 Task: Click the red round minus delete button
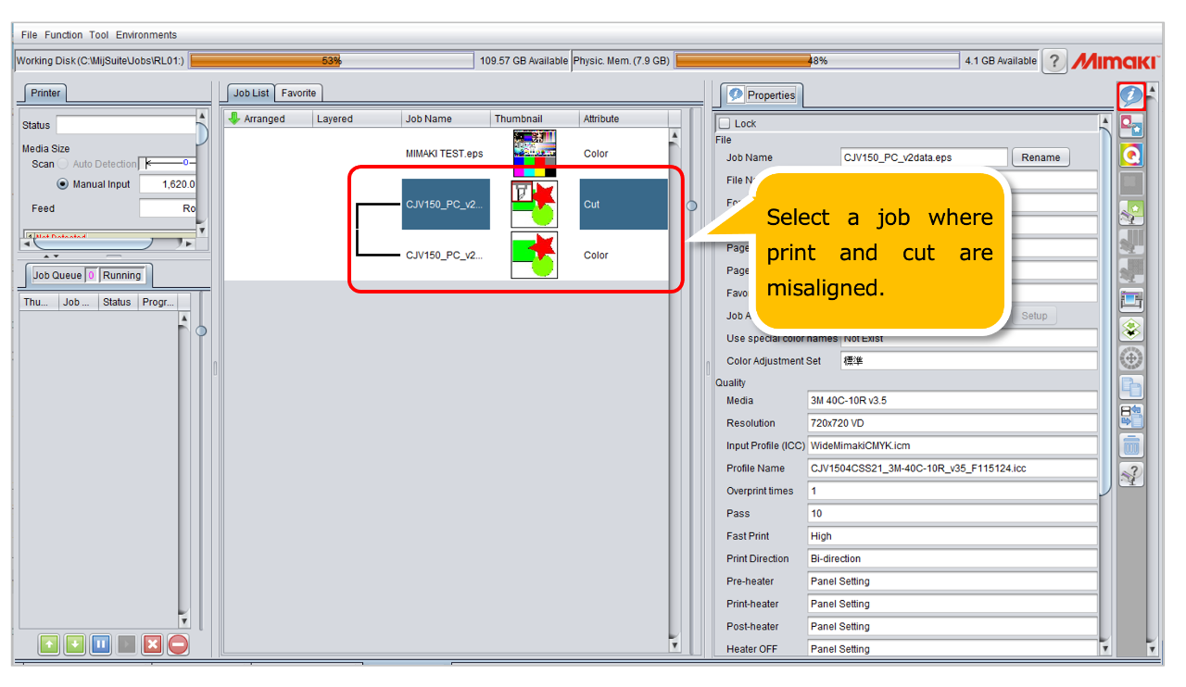178,644
